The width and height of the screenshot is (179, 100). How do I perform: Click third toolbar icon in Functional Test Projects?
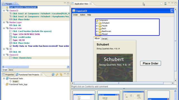pos(61,74)
